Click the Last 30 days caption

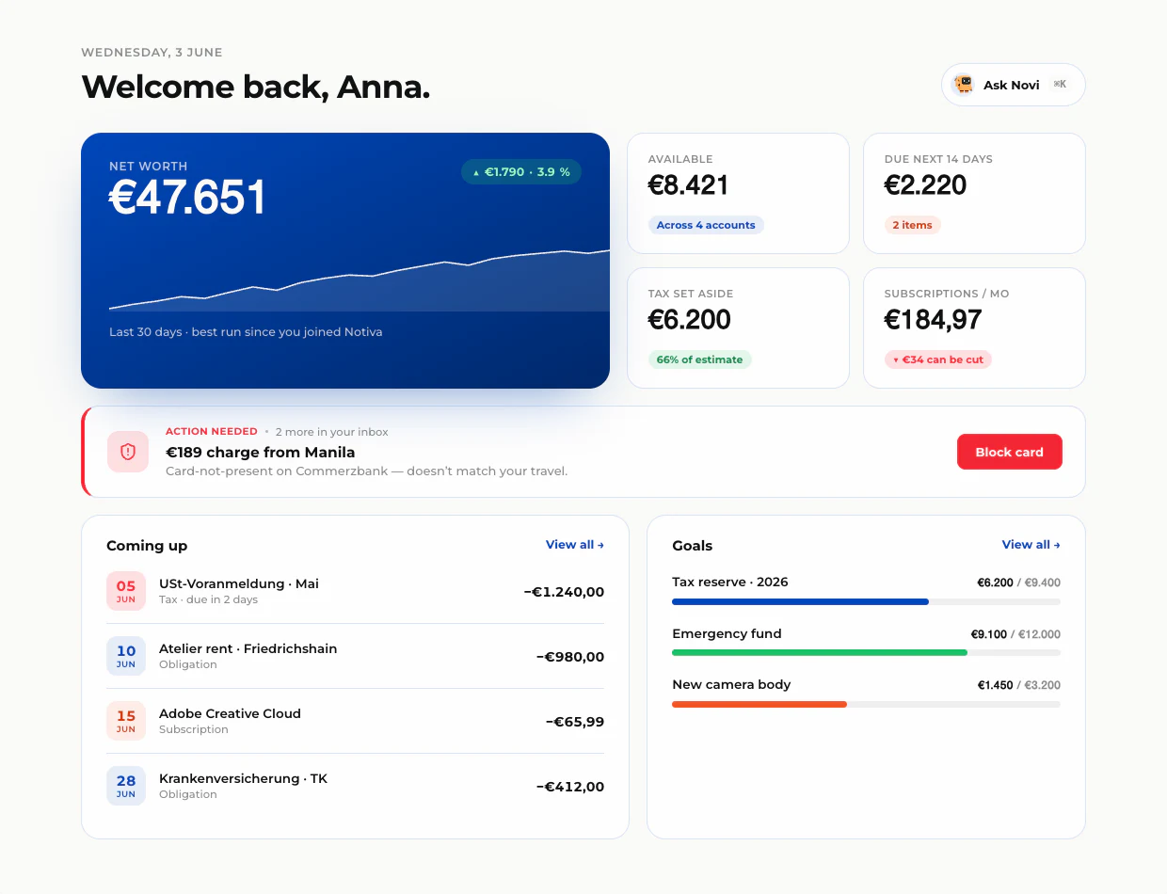coord(246,332)
